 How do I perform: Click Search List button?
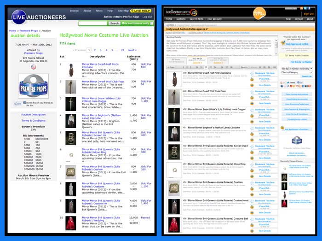tap(307, 76)
